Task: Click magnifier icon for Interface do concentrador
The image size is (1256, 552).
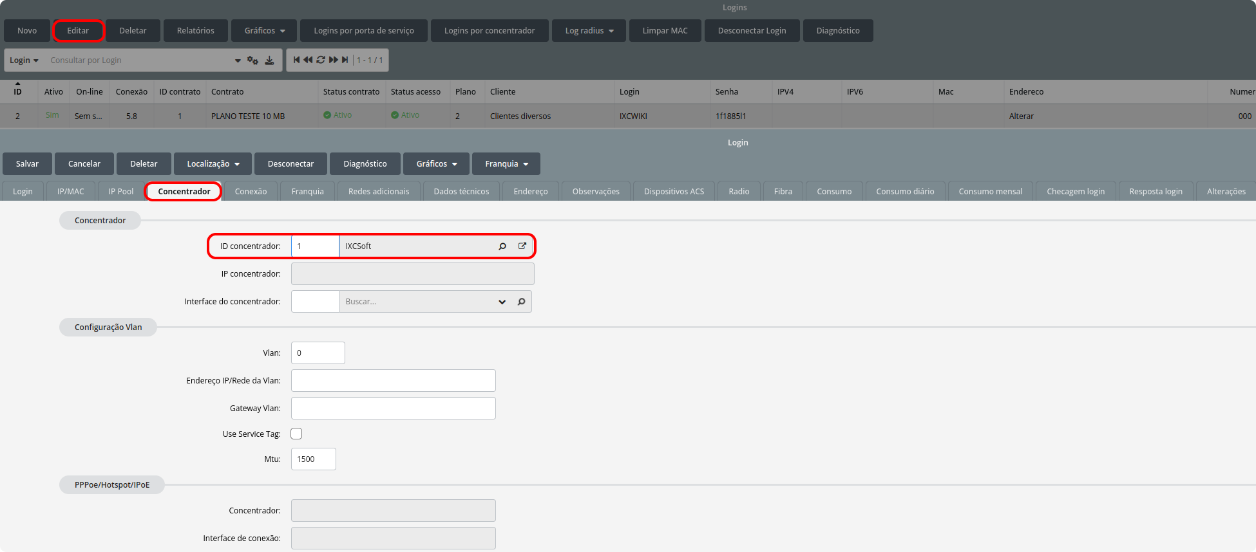Action: pyautogui.click(x=521, y=302)
